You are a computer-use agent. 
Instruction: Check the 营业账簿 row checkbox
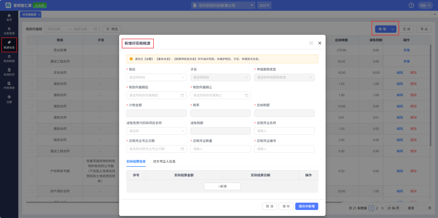[31, 50]
